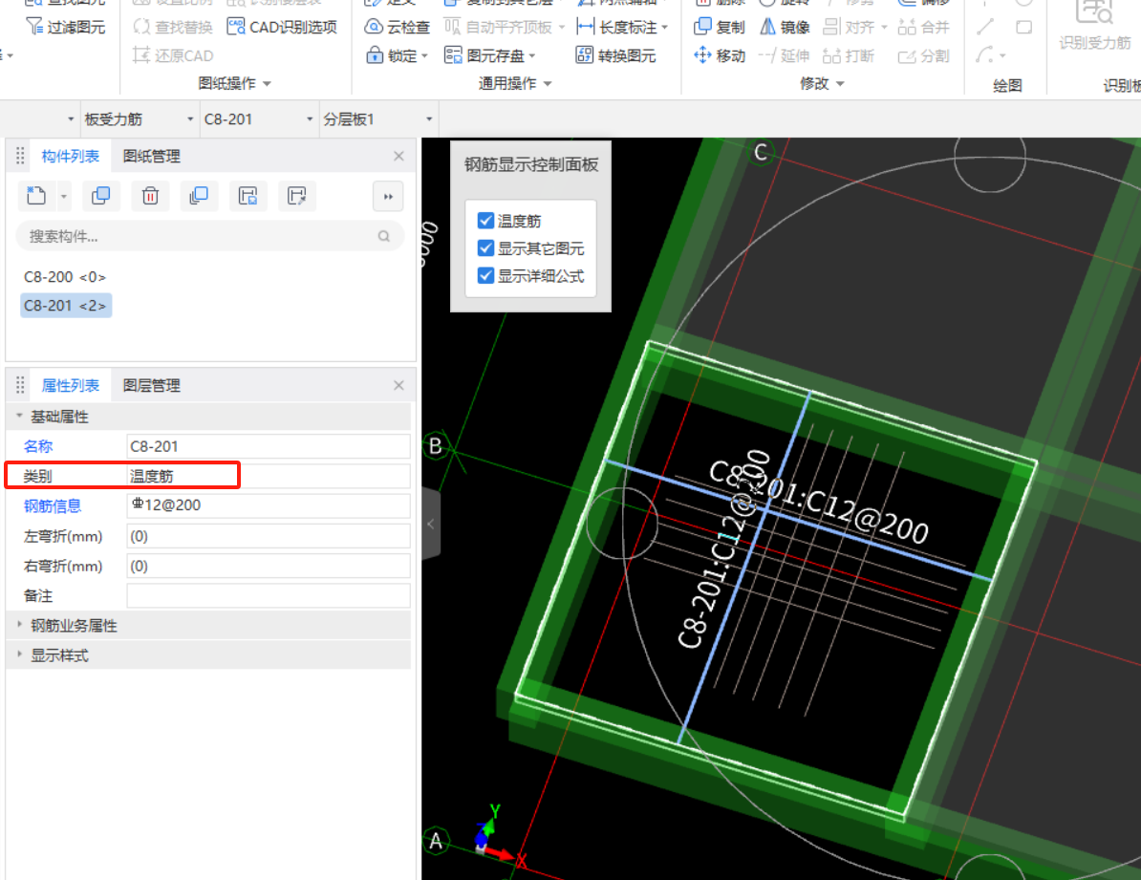Close the 属性列表 panel
This screenshot has width=1141, height=880.
(x=398, y=385)
